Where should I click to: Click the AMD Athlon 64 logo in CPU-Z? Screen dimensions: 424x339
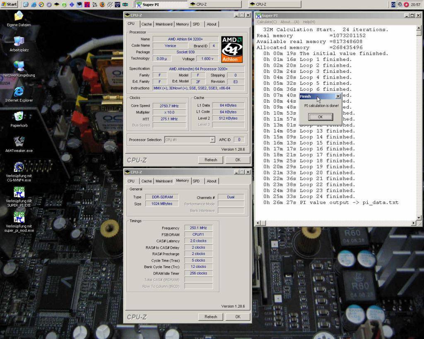[x=232, y=50]
